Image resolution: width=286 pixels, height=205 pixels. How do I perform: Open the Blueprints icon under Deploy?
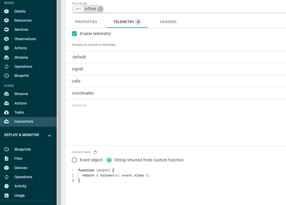6,149
